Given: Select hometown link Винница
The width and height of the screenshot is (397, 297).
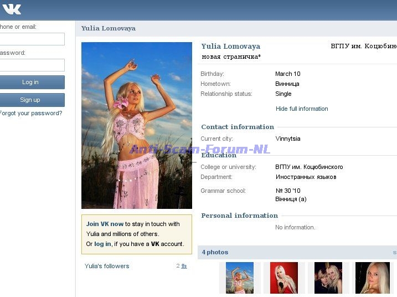Looking at the screenshot, I should pyautogui.click(x=287, y=84).
